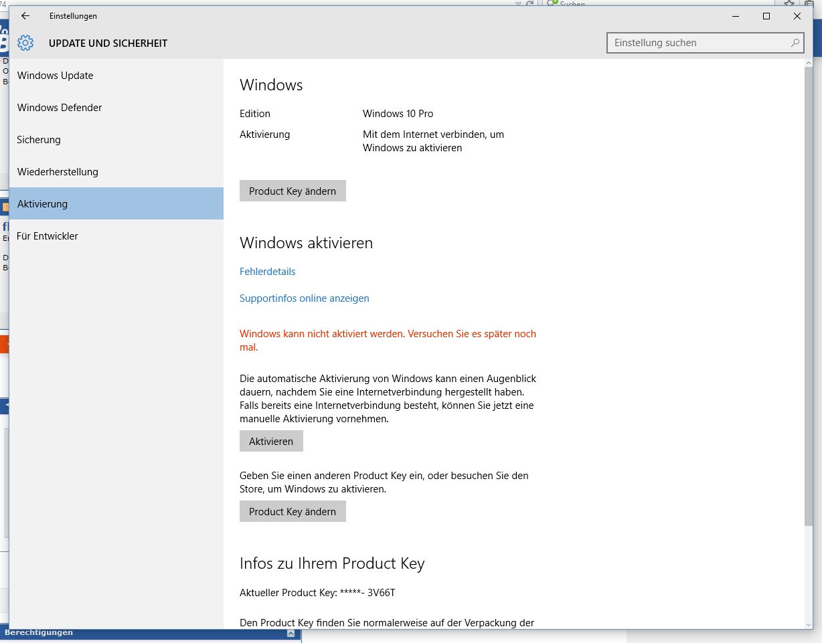Click the search magnifier icon
This screenshot has width=822, height=643.
point(795,43)
